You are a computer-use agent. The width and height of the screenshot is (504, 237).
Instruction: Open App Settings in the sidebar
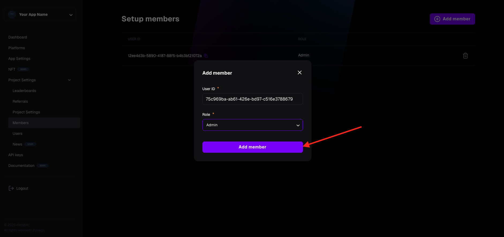tap(19, 59)
